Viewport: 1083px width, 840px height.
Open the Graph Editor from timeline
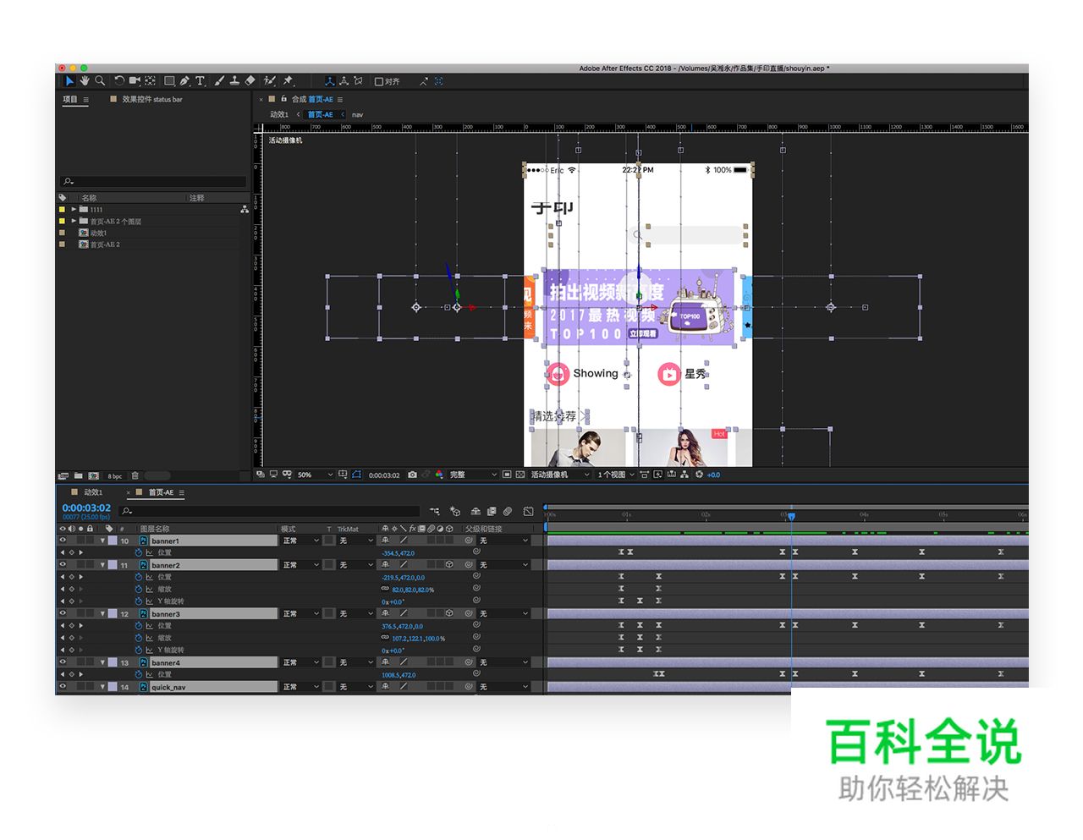pos(529,511)
